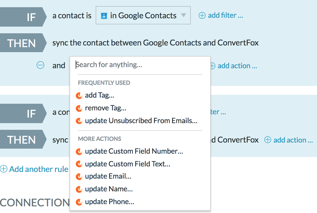Viewport: 317px width, 213px height.
Task: Select 'update Phone...' action
Action: click(109, 202)
